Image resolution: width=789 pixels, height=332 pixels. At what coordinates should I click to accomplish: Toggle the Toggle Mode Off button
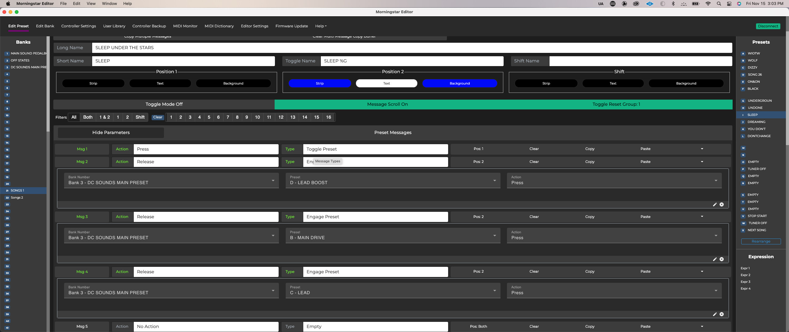coord(164,104)
